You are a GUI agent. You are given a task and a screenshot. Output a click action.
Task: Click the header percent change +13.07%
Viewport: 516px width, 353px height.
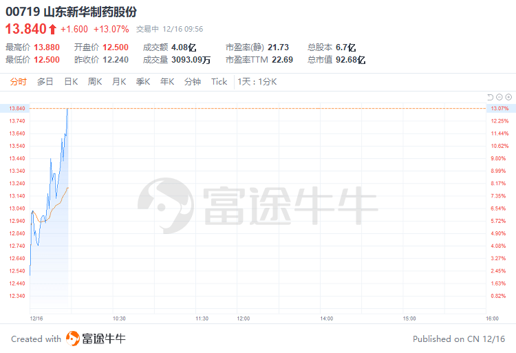[x=111, y=30]
